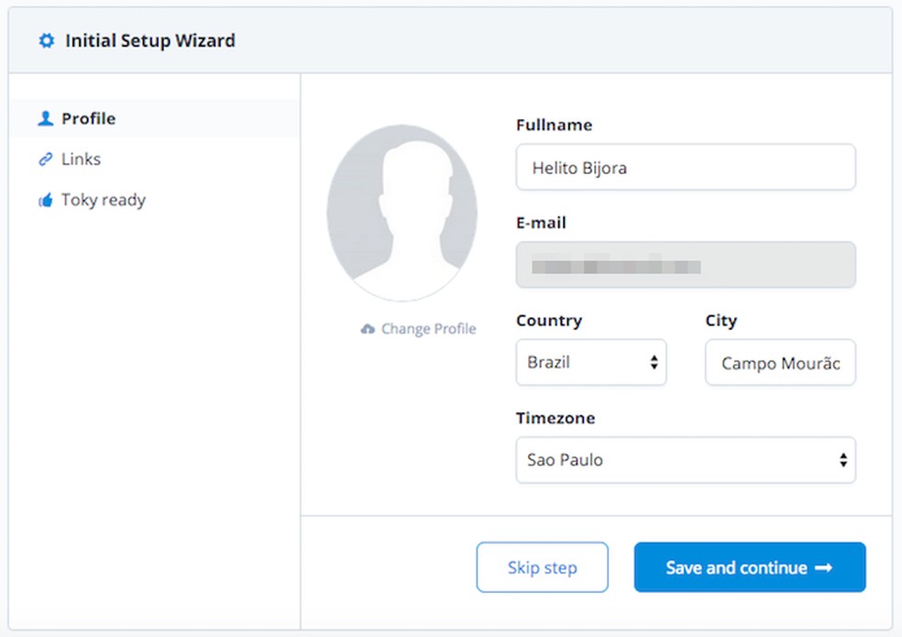902x637 pixels.
Task: Click the chain link icon beside Links
Action: pos(45,159)
